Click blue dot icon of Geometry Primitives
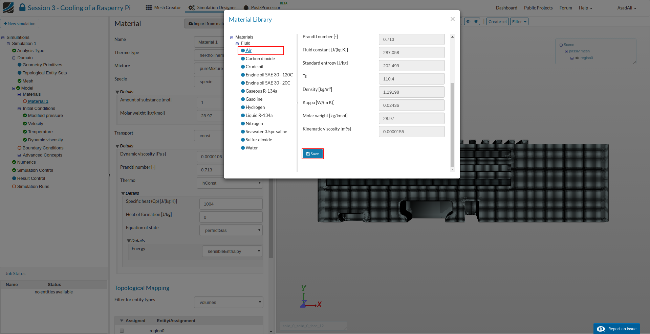 [x=20, y=65]
